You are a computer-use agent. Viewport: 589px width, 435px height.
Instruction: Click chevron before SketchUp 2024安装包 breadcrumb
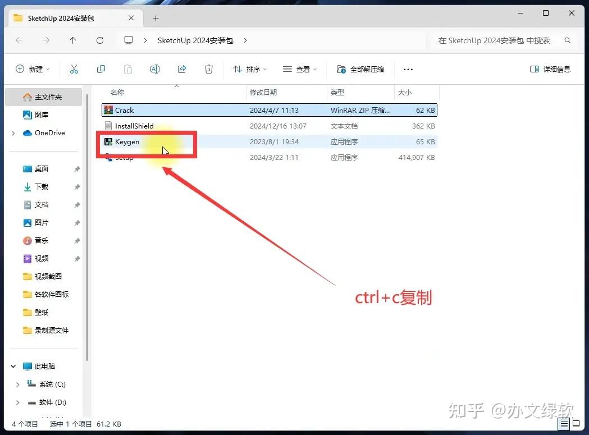(x=145, y=40)
